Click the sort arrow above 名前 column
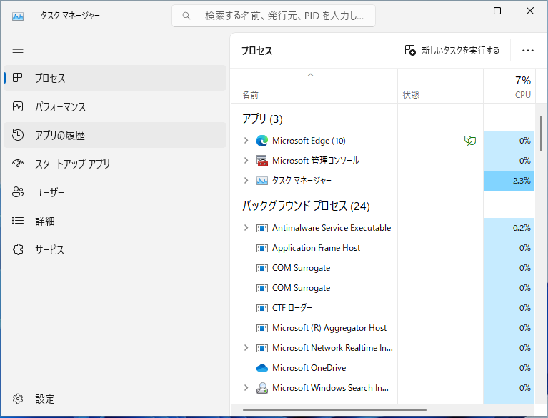This screenshot has height=418, width=548. click(x=310, y=75)
